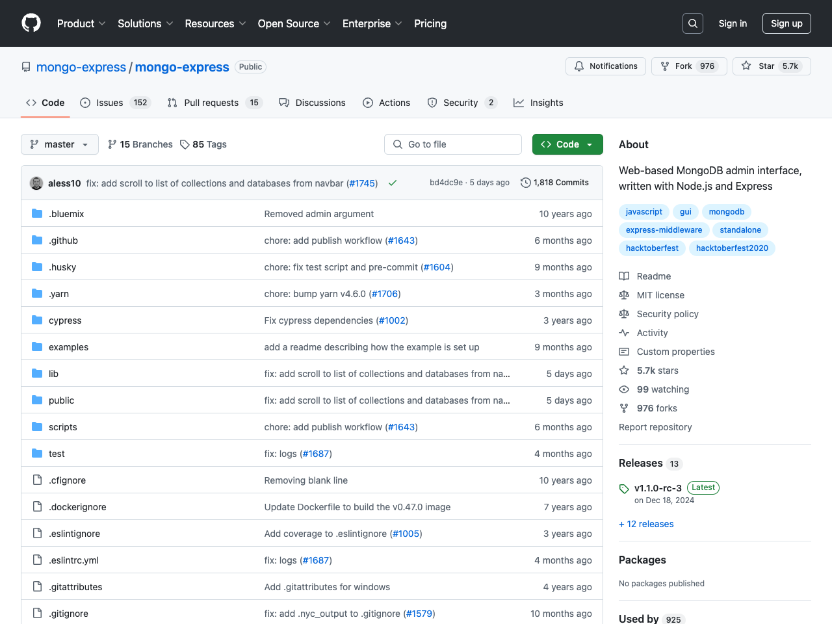
Task: Switch to the Issues tab
Action: pos(115,103)
